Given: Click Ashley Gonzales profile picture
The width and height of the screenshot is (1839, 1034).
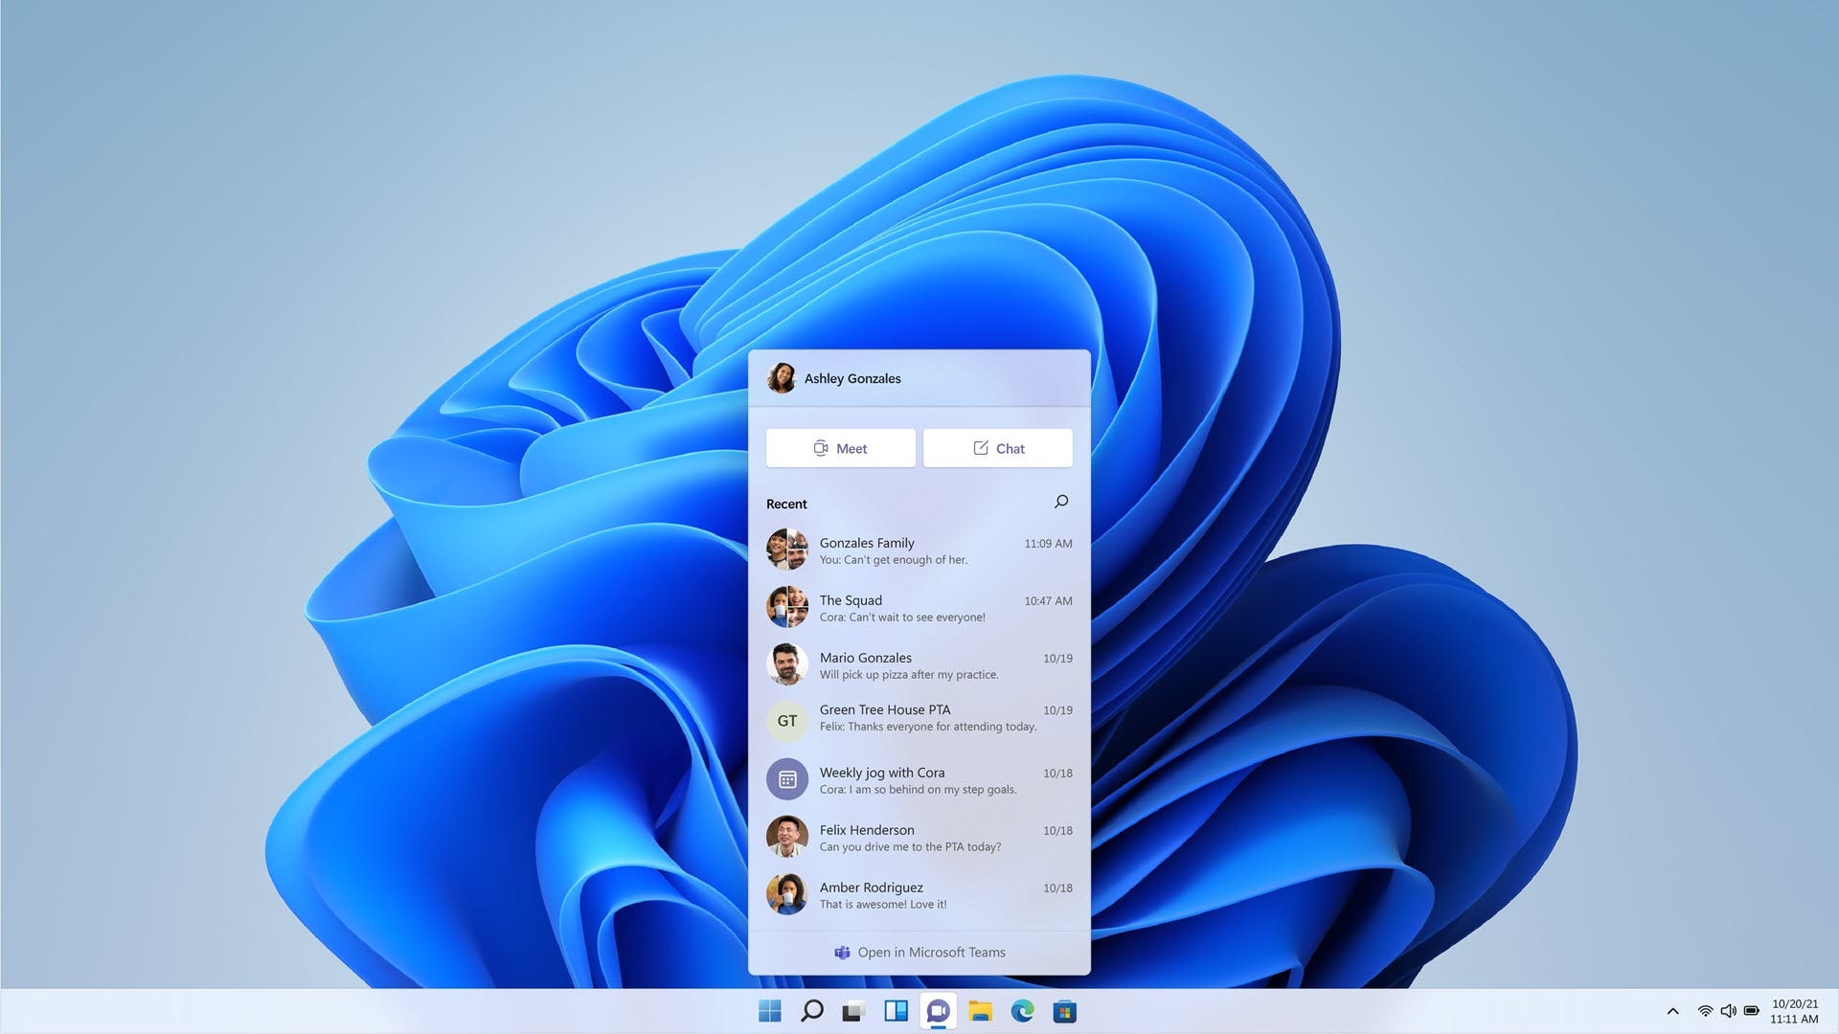Looking at the screenshot, I should coord(780,377).
